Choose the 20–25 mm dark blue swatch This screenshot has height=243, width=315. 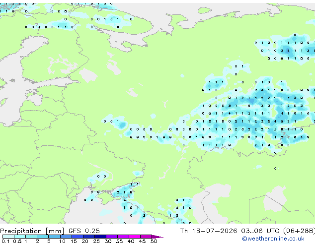pos(88,237)
